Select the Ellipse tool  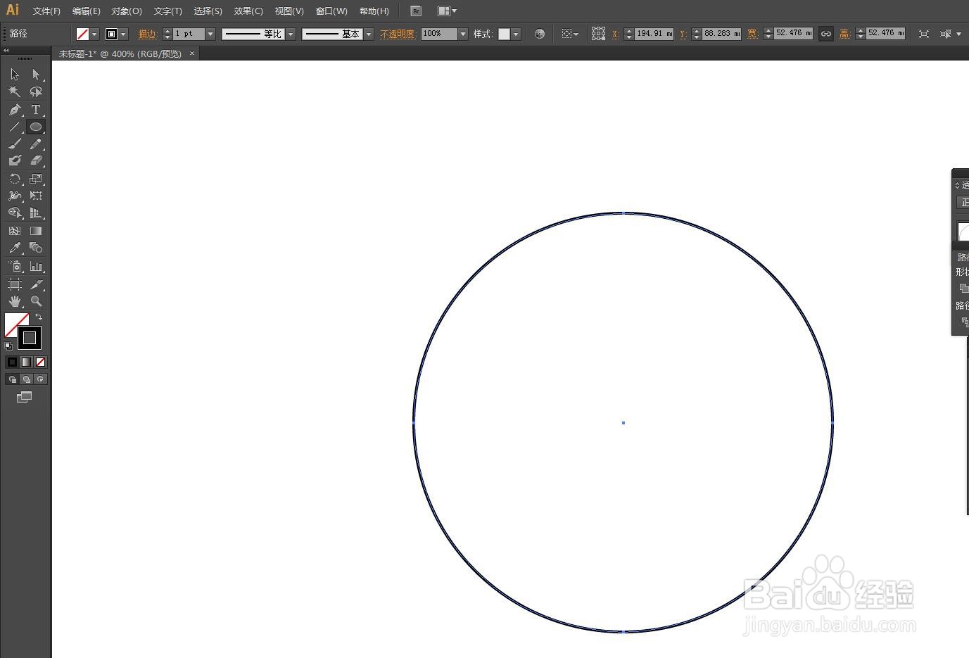36,127
